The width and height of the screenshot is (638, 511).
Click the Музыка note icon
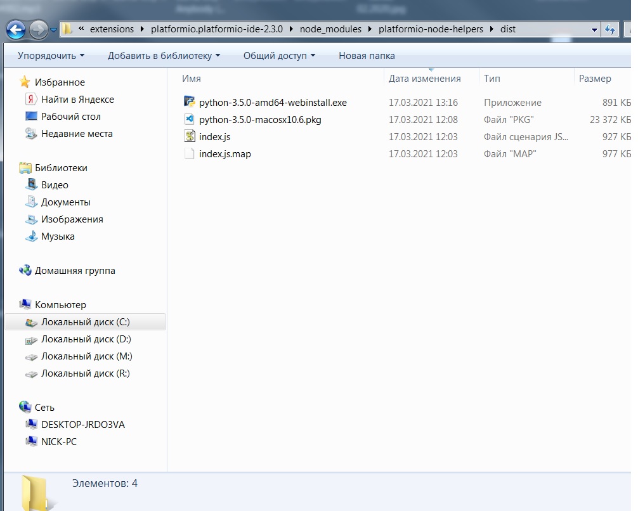coord(31,236)
